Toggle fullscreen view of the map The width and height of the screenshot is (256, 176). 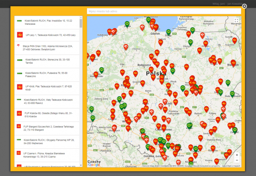pos(237,20)
